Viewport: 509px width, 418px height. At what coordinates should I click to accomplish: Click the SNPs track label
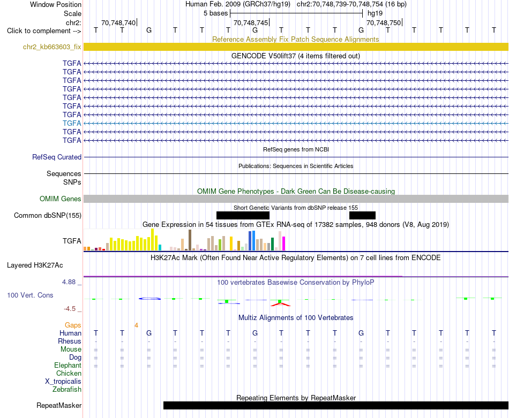coord(72,183)
